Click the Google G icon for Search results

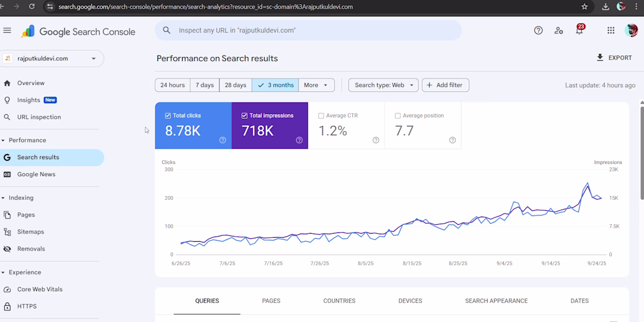7,157
